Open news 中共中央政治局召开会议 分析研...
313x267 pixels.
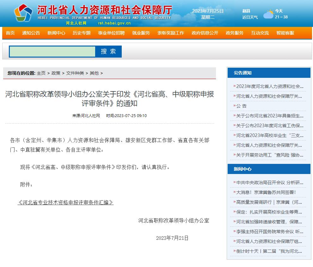coord(270,182)
